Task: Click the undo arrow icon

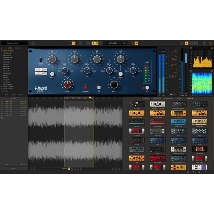Action: click(33, 43)
